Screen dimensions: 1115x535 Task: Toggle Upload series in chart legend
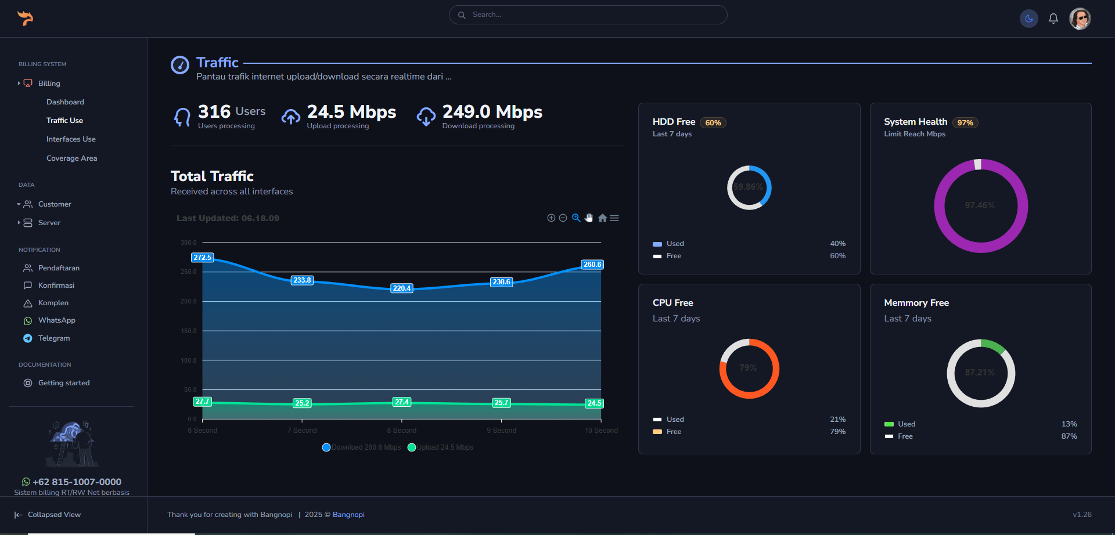point(441,447)
